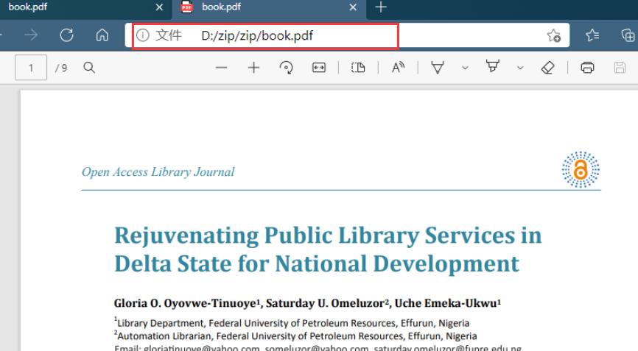Click the Refresh page button
This screenshot has width=638, height=351.
[x=66, y=35]
